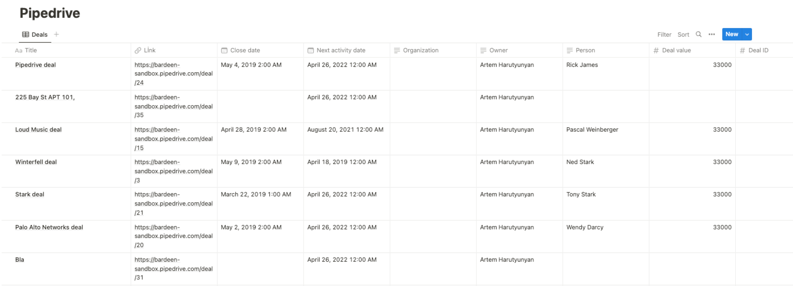Open the Pipedrive deal row title
Screen dimensions: 793x286
35,65
